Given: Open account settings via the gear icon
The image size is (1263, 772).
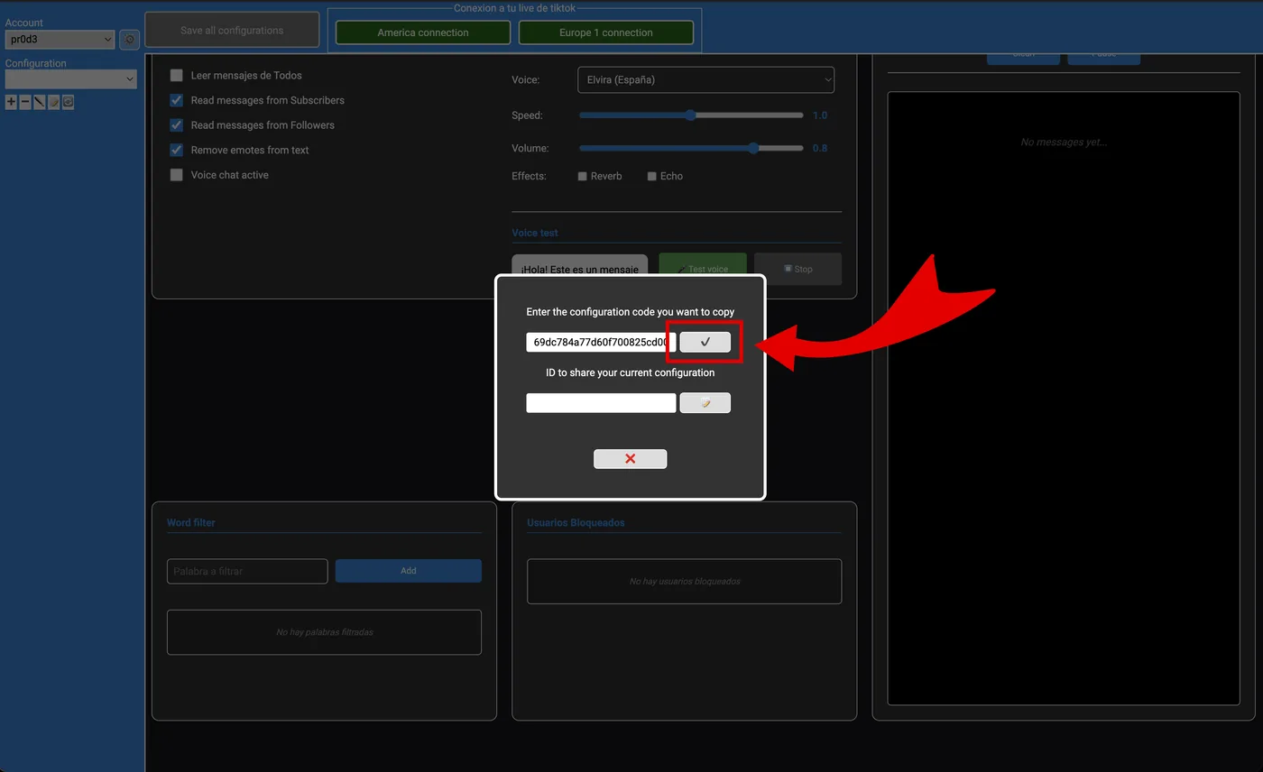Looking at the screenshot, I should [x=130, y=40].
